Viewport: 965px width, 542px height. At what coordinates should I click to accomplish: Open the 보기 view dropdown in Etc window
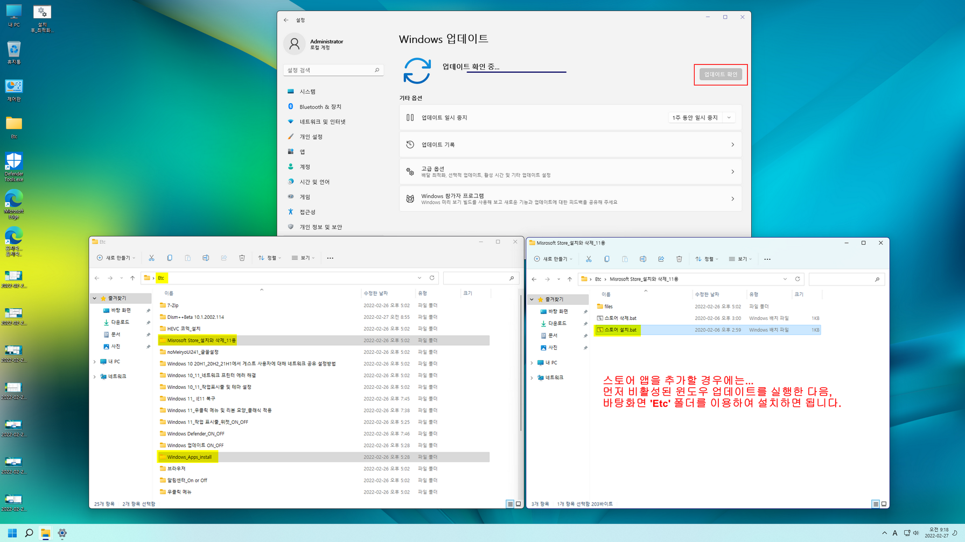click(303, 258)
